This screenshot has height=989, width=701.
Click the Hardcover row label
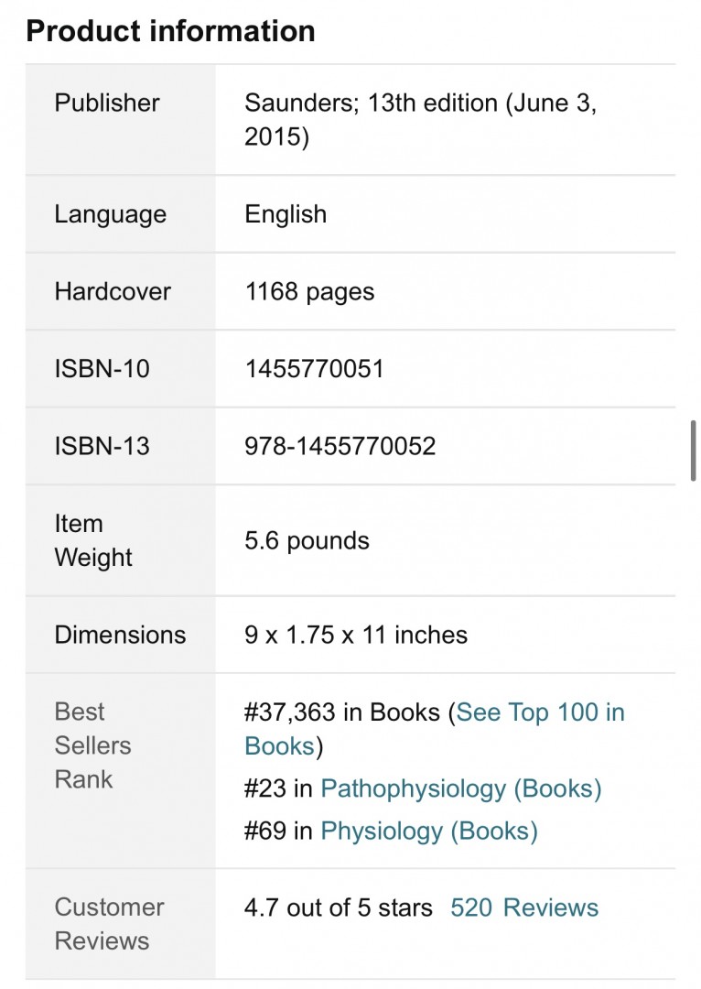(113, 291)
